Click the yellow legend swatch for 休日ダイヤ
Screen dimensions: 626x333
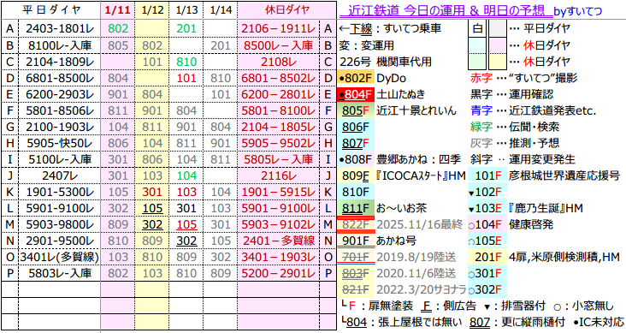click(x=498, y=61)
